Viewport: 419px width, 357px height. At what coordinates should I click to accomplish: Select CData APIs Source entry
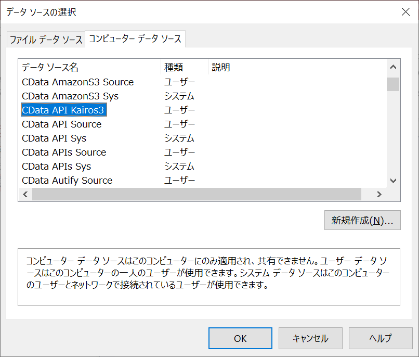point(64,152)
